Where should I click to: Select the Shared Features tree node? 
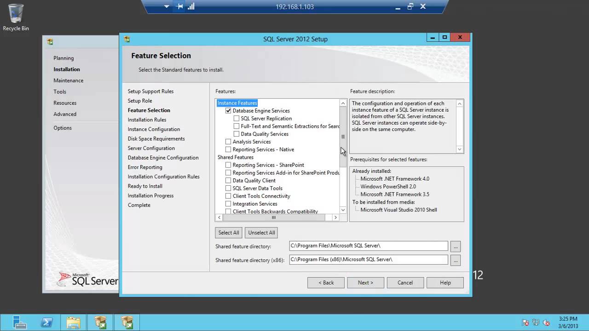click(x=235, y=157)
